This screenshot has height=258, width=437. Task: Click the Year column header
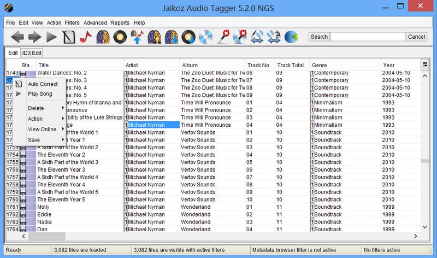(400, 65)
